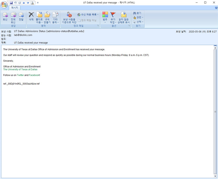218x179 pixels.
Task: Click the 'Sincerely,' line in the email
Action: (x=8, y=61)
